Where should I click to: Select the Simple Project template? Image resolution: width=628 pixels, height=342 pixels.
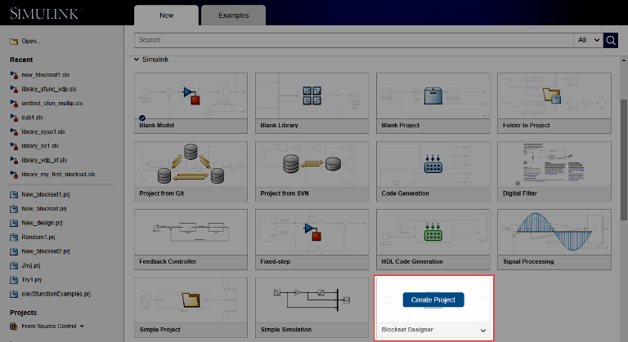click(191, 308)
